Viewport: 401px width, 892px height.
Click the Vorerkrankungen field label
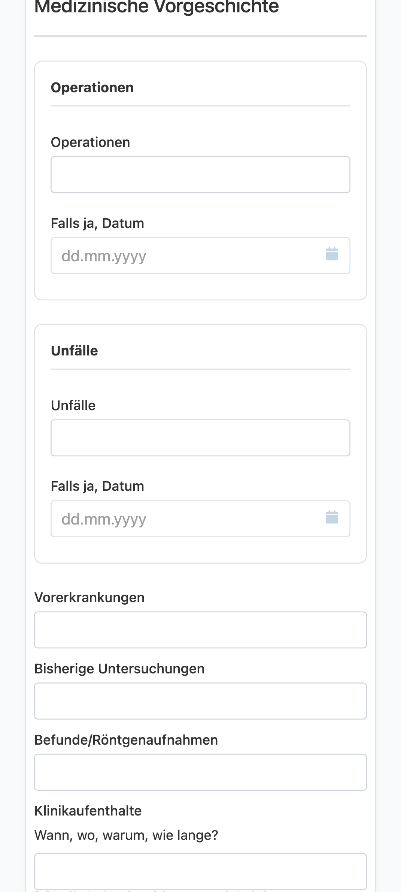(89, 597)
